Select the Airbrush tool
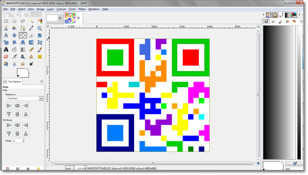 coord(14,57)
